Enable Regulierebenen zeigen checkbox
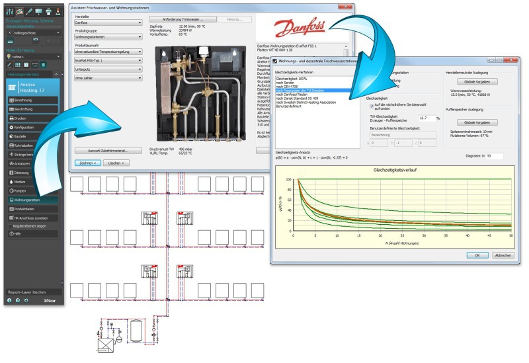Screen dimensions: 529x363 coord(10,226)
